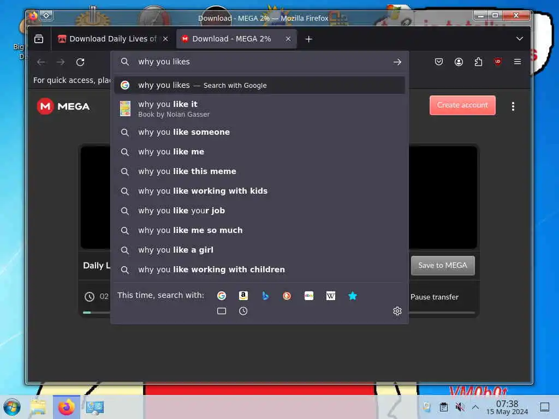The image size is (559, 419).
Task: Click Create account button
Action: (x=462, y=105)
